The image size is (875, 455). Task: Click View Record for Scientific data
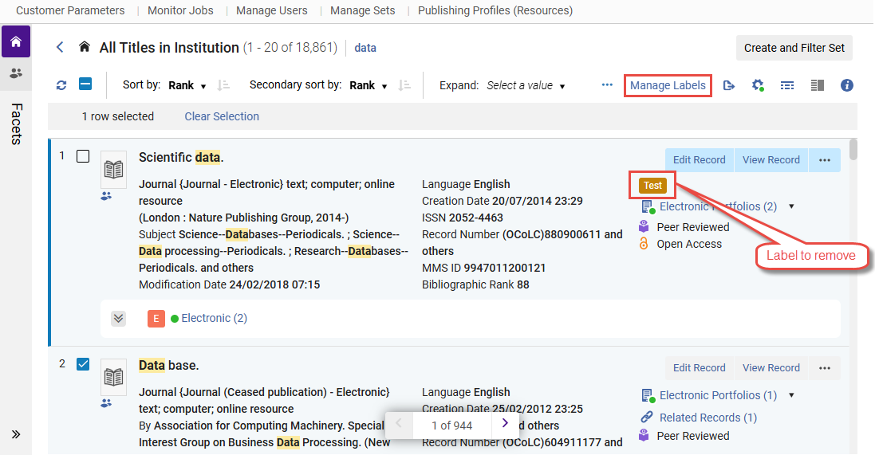point(771,160)
